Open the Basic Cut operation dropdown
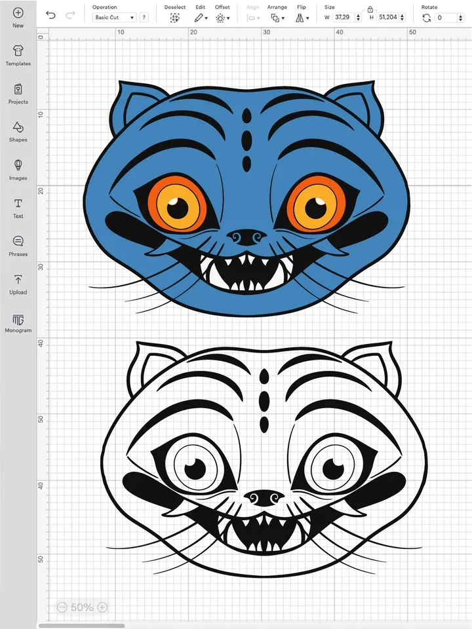This screenshot has width=472, height=629. tap(114, 18)
